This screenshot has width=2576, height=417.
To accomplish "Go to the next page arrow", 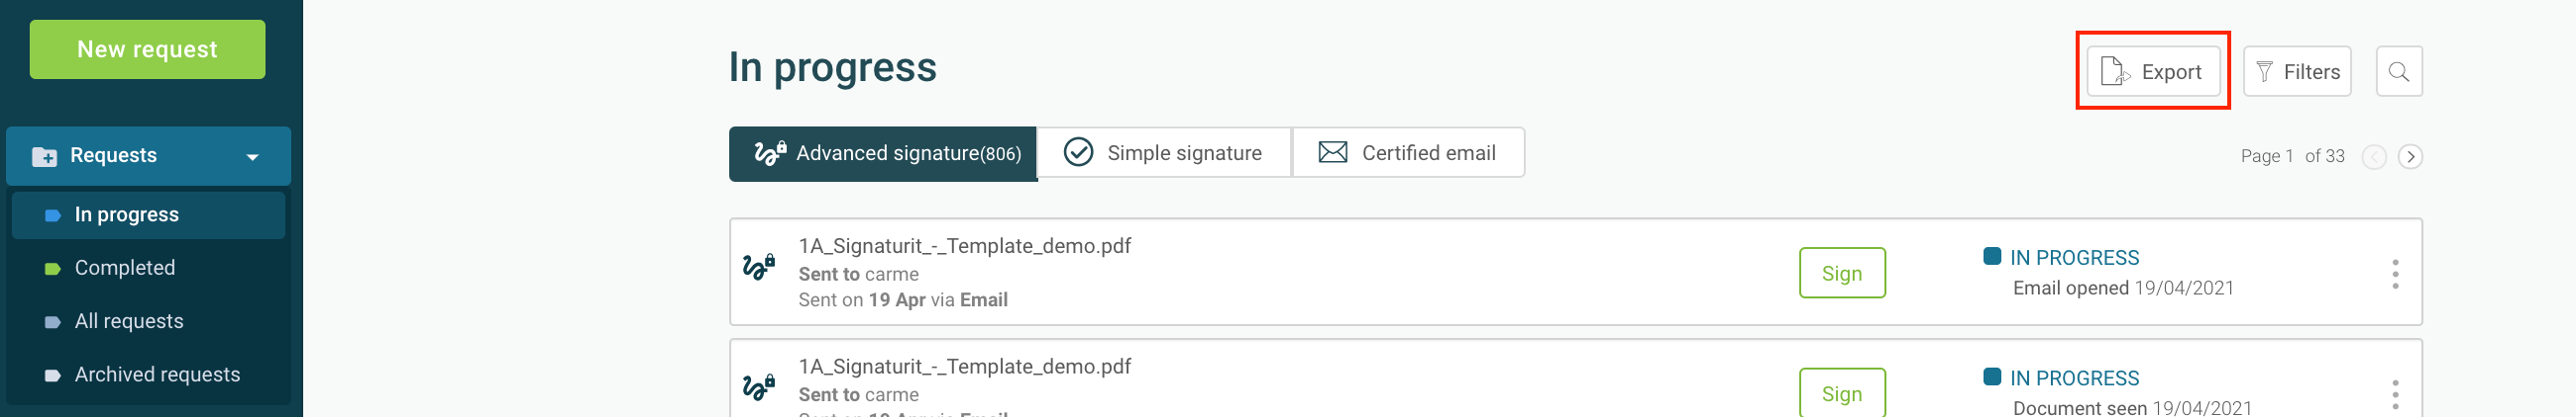I will pyautogui.click(x=2410, y=157).
